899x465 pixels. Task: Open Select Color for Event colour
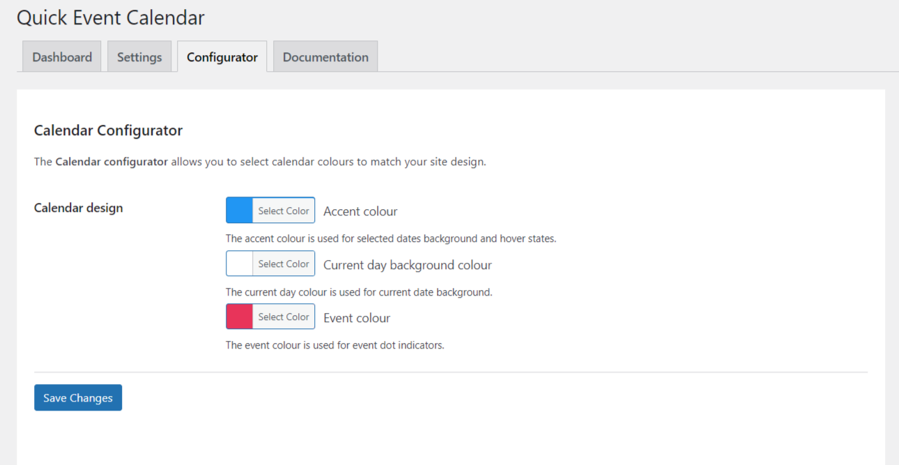pyautogui.click(x=284, y=317)
